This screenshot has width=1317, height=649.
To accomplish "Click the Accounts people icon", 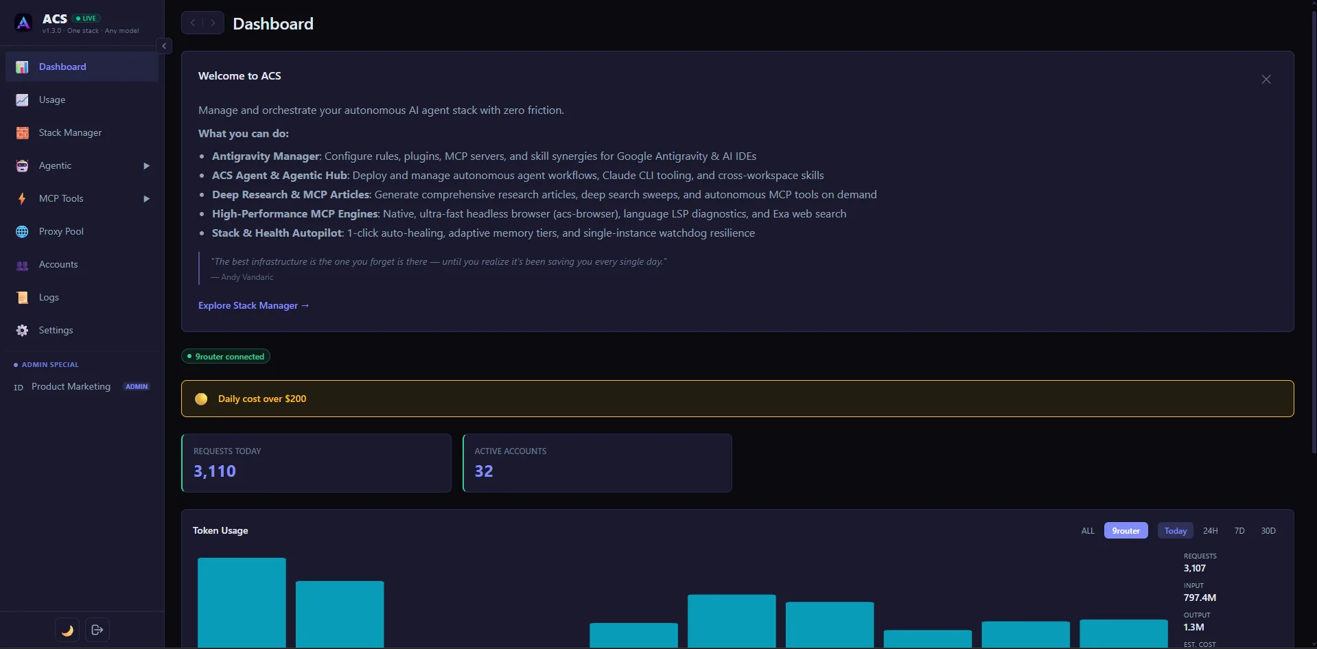I will pos(22,265).
